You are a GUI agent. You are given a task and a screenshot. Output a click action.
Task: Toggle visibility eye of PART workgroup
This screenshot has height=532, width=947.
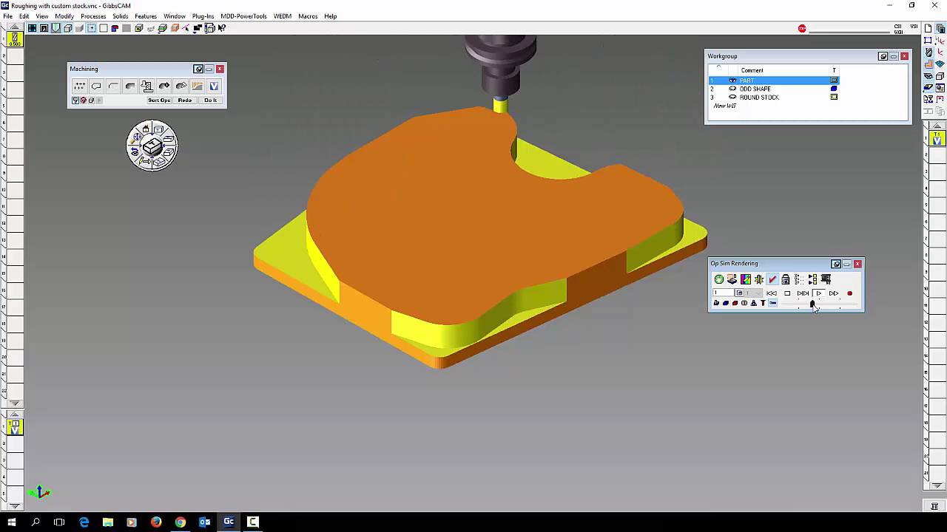(732, 80)
